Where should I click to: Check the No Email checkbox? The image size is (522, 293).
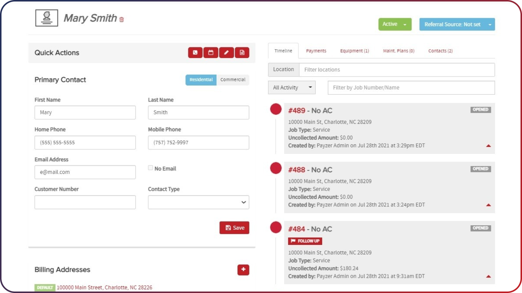click(151, 168)
